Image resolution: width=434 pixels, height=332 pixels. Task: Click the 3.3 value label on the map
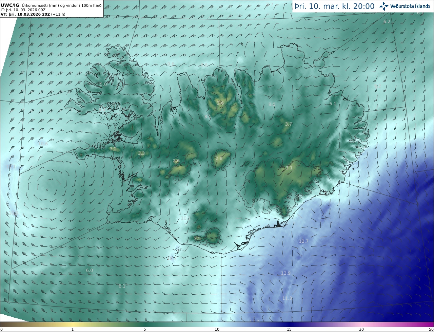[x=141, y=153]
